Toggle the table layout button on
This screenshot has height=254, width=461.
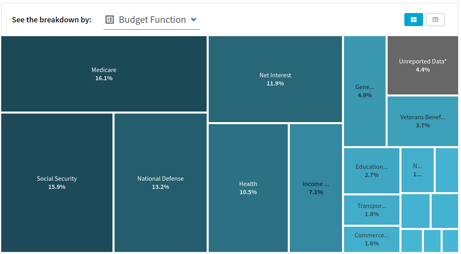click(435, 19)
